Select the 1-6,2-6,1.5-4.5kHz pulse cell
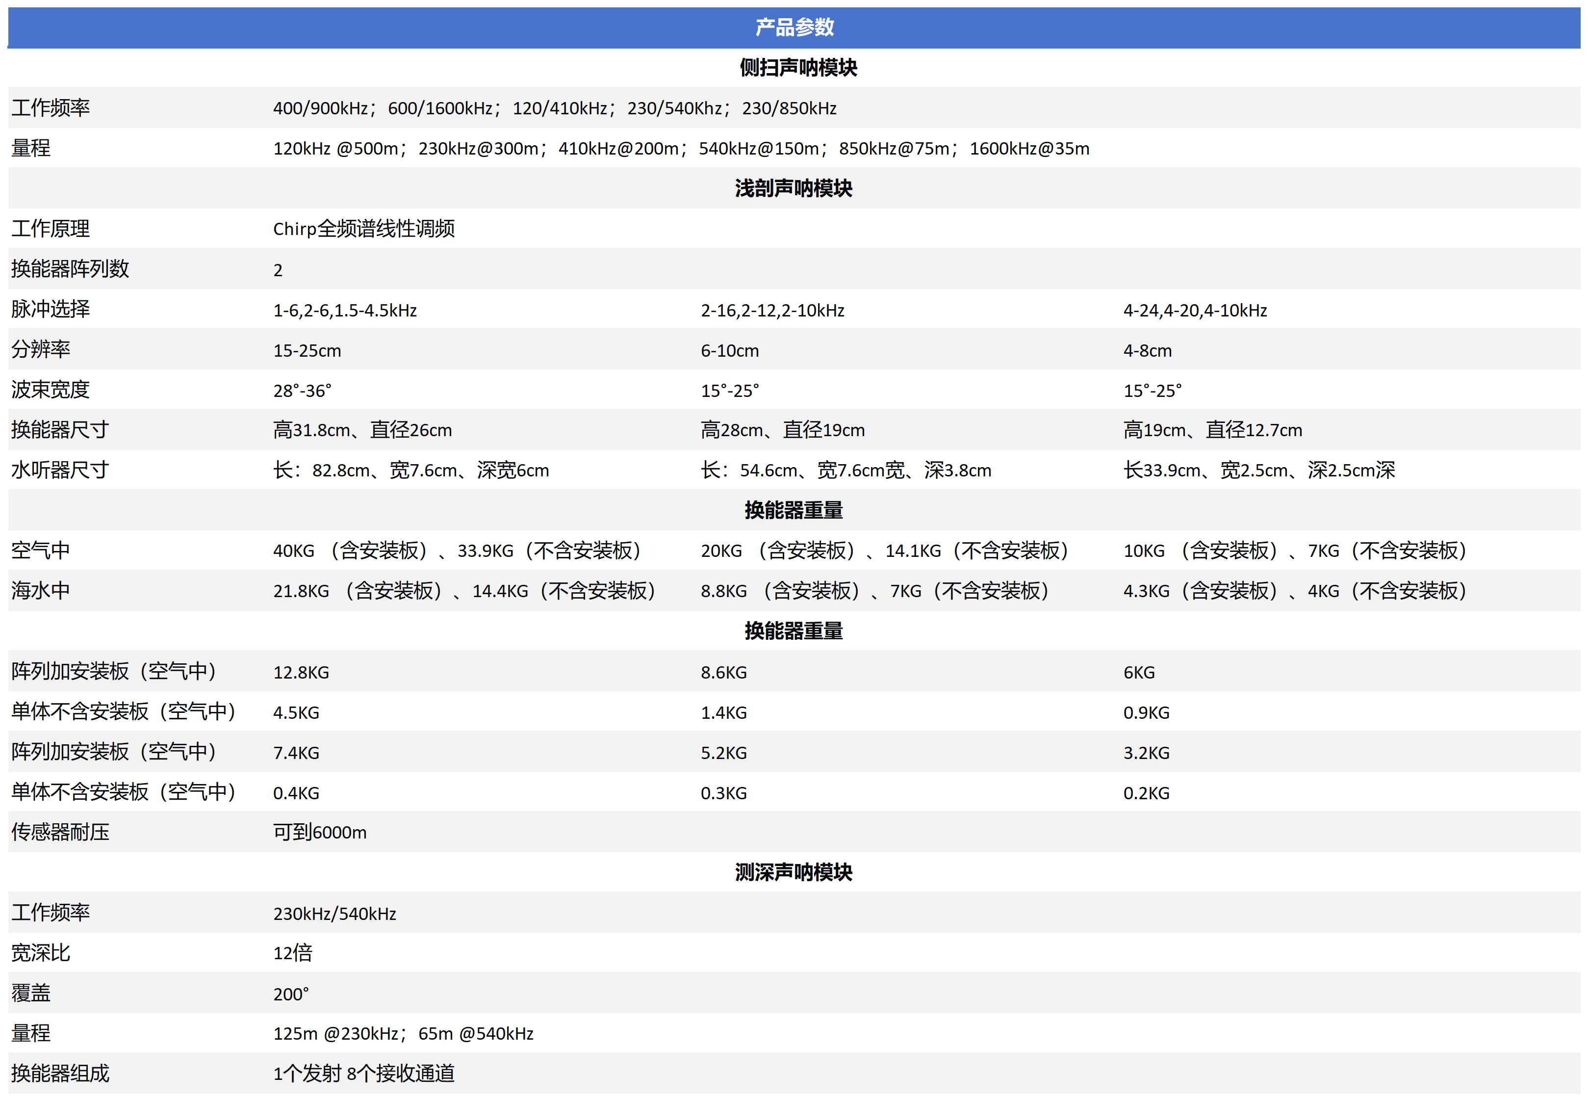1588x1101 pixels. tap(345, 311)
